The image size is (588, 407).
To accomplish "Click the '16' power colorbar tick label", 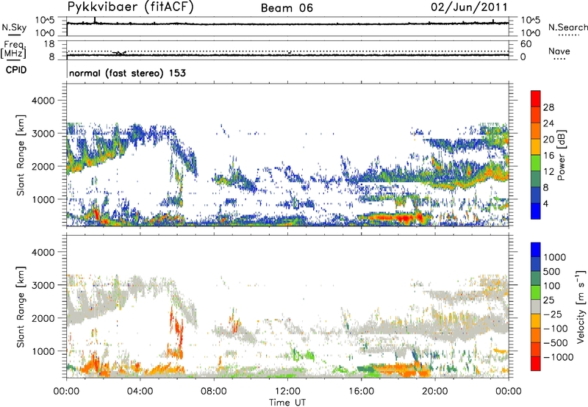I will pyautogui.click(x=548, y=156).
